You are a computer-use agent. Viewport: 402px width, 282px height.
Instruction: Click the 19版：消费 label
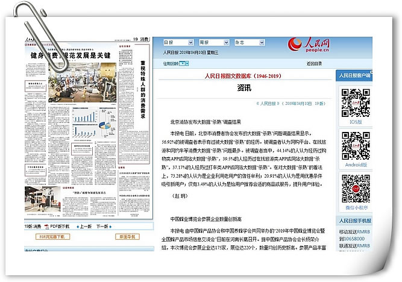coord(33,227)
